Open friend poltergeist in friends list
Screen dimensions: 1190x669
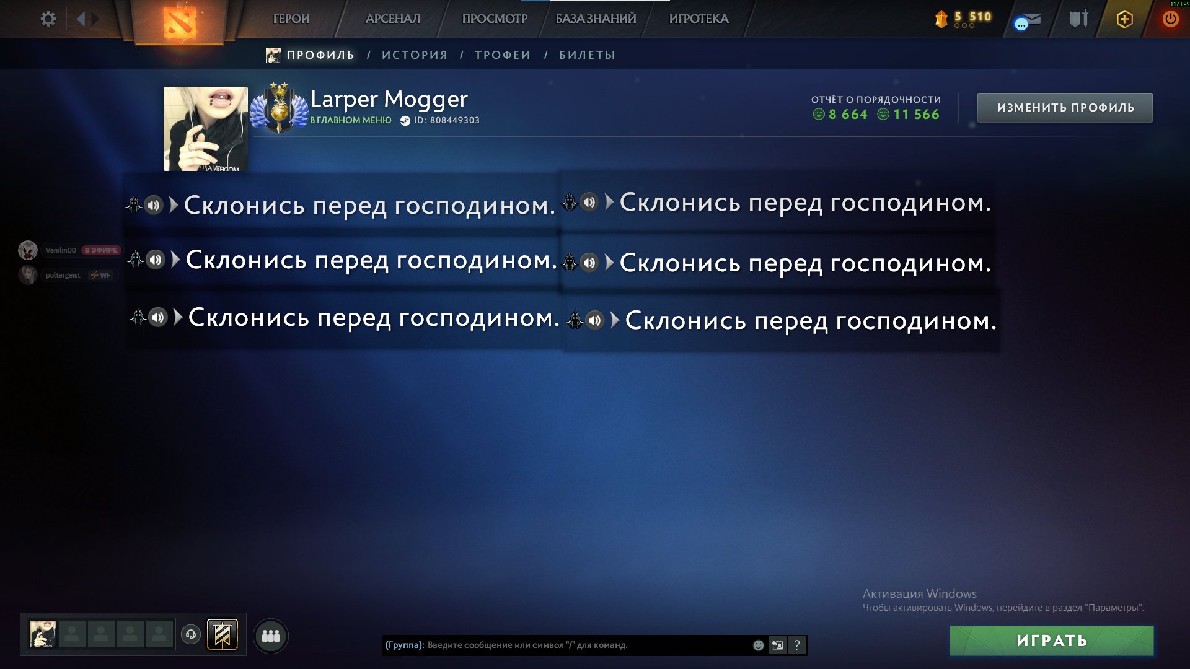click(63, 275)
